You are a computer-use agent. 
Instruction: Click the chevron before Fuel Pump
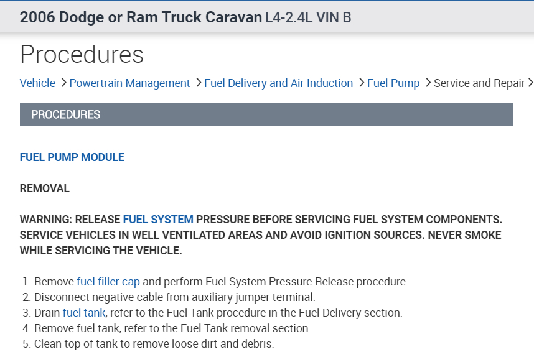pyautogui.click(x=361, y=83)
